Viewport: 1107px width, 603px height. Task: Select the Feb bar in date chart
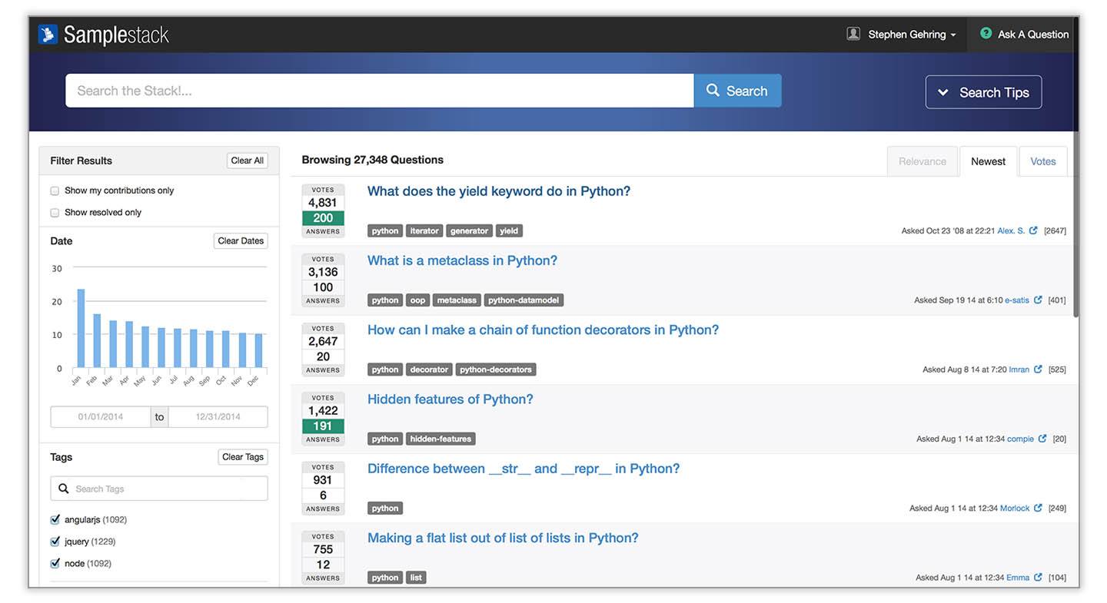pyautogui.click(x=97, y=340)
